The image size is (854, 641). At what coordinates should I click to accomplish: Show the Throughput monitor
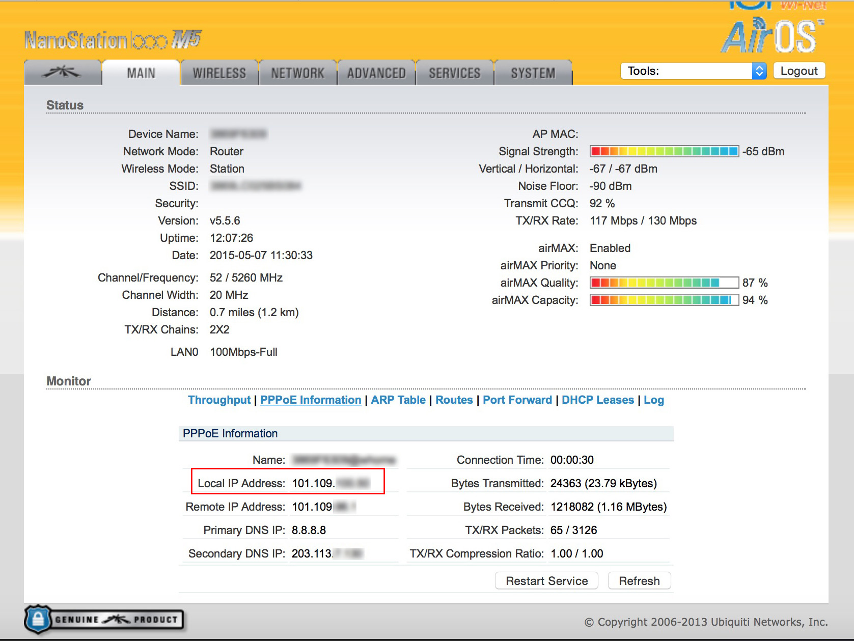[219, 400]
